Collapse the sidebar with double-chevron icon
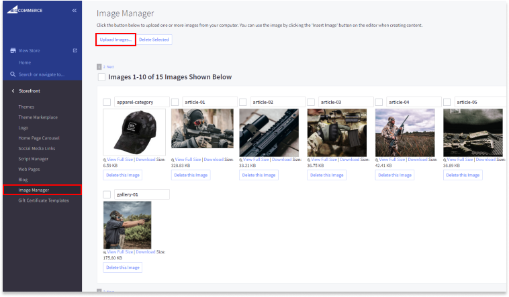 (75, 10)
